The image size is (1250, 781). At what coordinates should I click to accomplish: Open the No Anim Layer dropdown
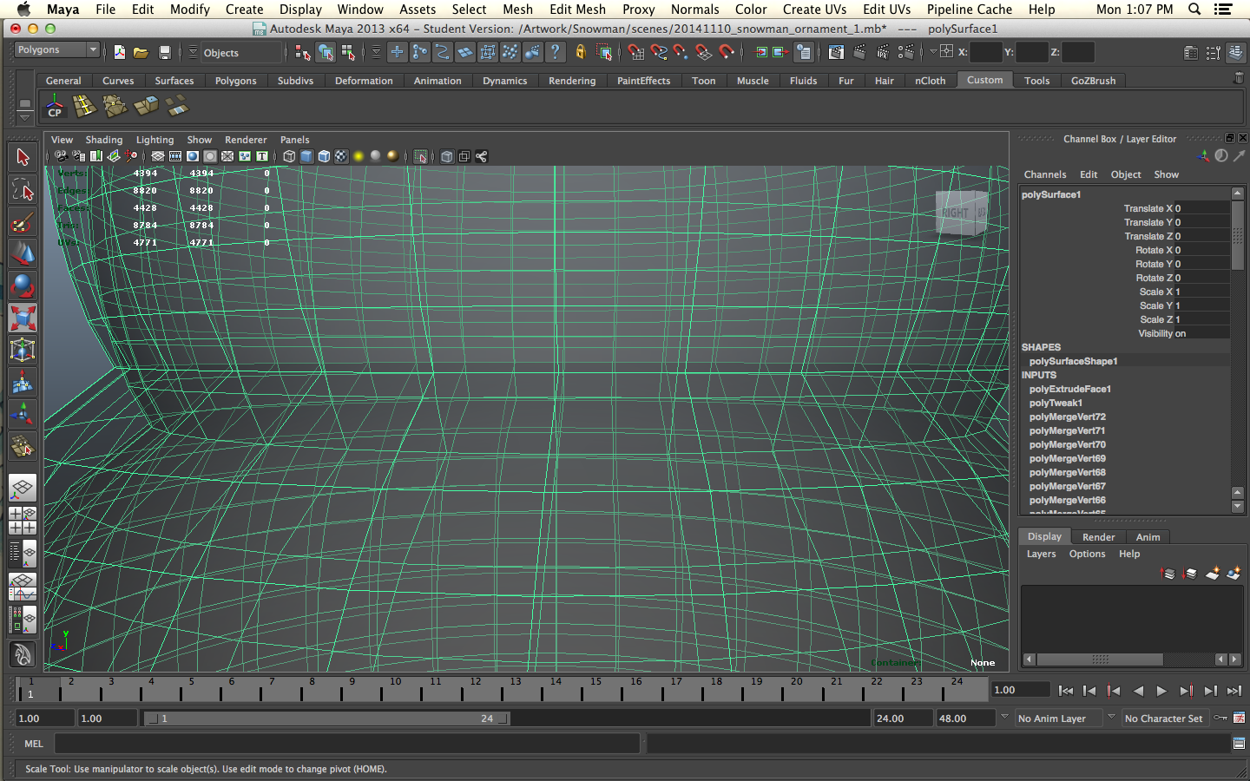pos(1057,719)
